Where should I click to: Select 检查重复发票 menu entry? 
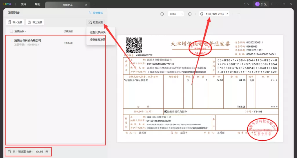click(97, 40)
